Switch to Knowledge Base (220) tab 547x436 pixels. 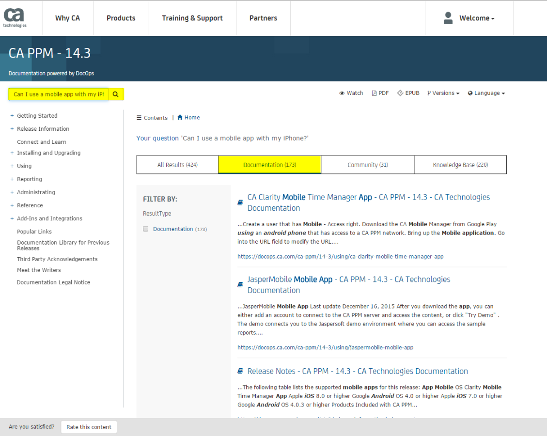(460, 165)
